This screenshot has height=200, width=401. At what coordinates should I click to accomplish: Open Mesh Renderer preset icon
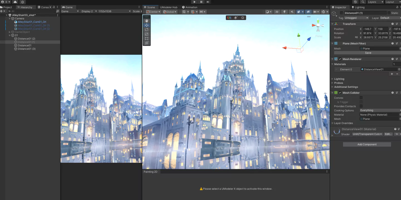point(397,59)
